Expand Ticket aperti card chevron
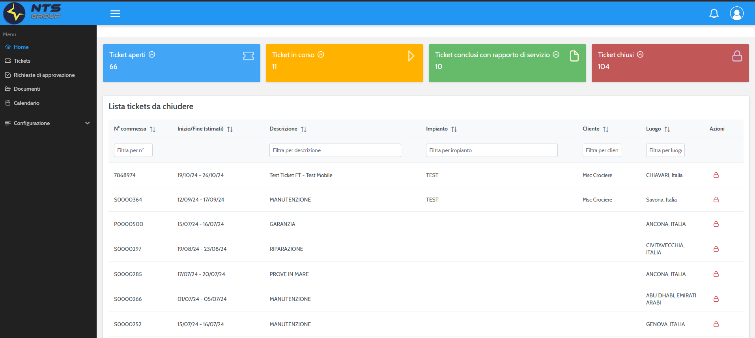This screenshot has width=755, height=338. point(152,55)
